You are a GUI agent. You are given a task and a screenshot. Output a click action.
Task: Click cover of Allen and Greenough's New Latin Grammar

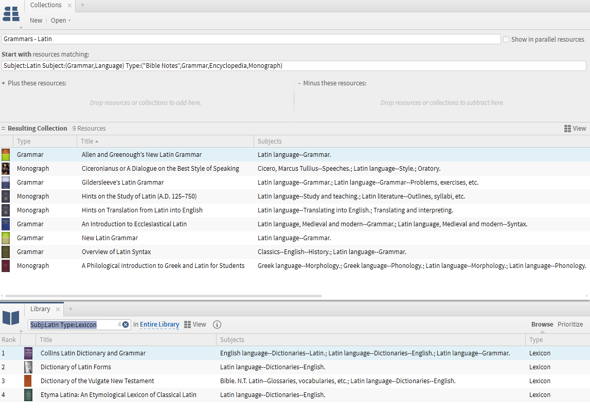coord(6,155)
